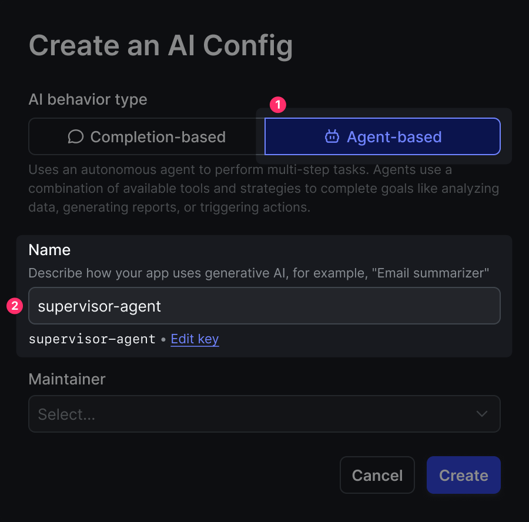Select the Completion-based behavior type
The width and height of the screenshot is (529, 522).
(x=146, y=137)
